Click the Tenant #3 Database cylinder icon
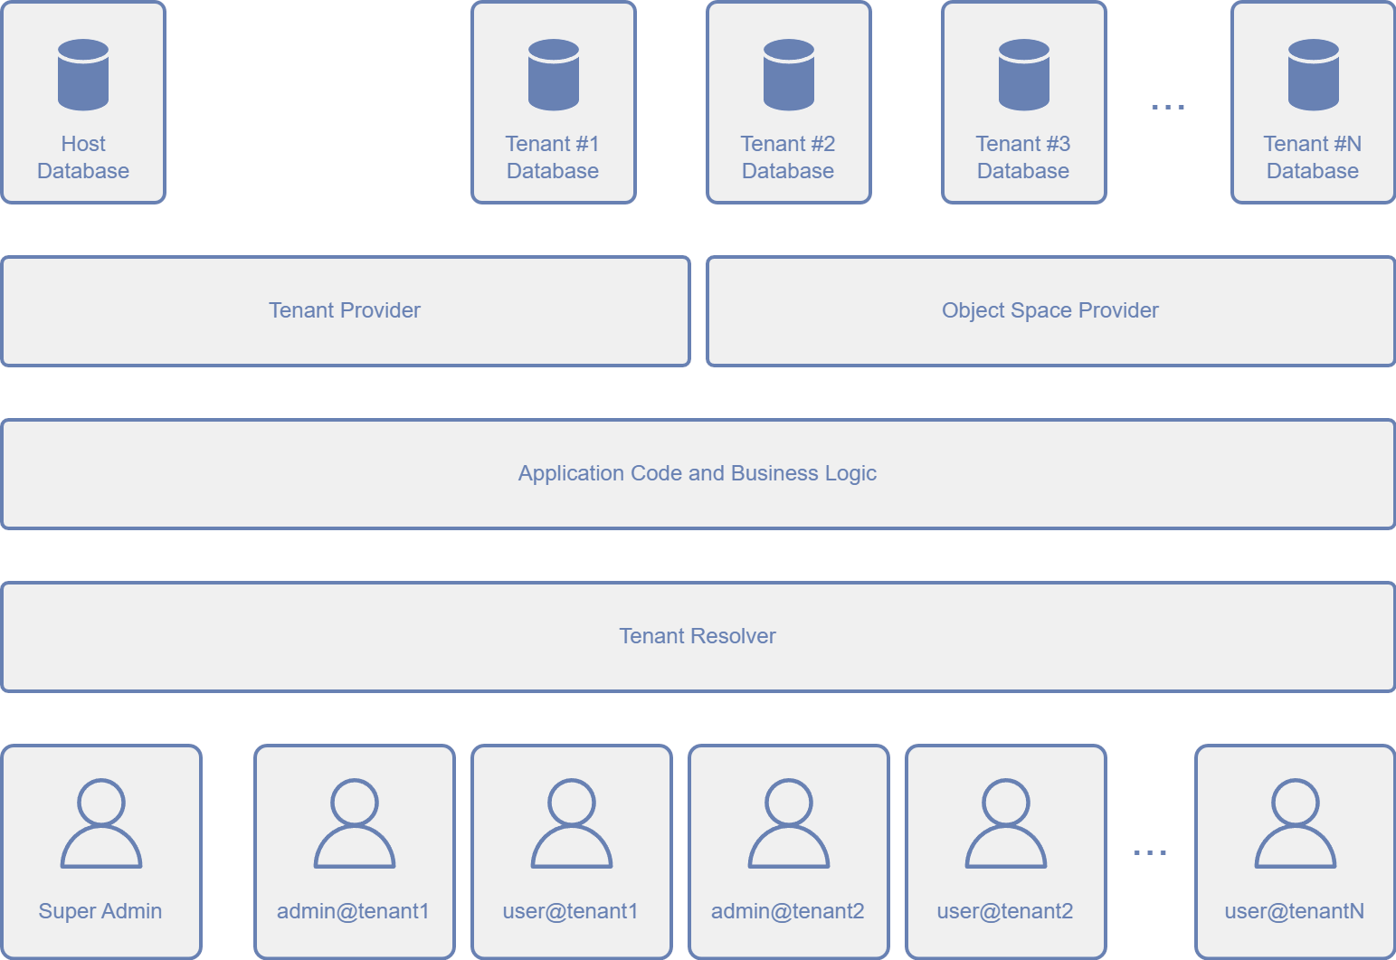The image size is (1396, 960). (1024, 75)
